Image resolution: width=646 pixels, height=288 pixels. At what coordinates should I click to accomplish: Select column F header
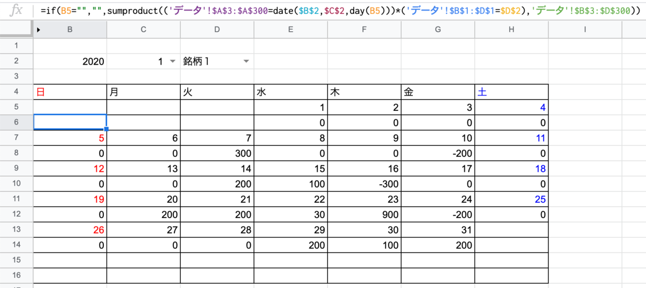(x=364, y=30)
